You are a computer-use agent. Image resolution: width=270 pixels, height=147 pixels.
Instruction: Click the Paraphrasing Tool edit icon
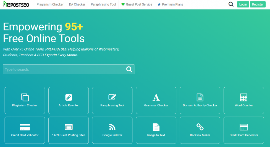112,97
